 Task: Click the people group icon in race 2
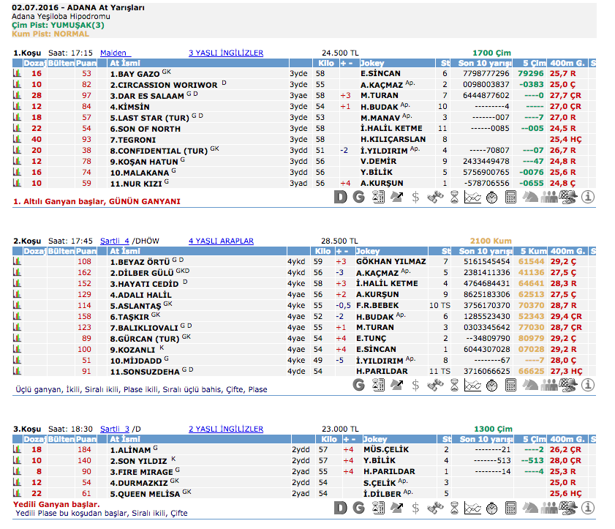(x=548, y=385)
